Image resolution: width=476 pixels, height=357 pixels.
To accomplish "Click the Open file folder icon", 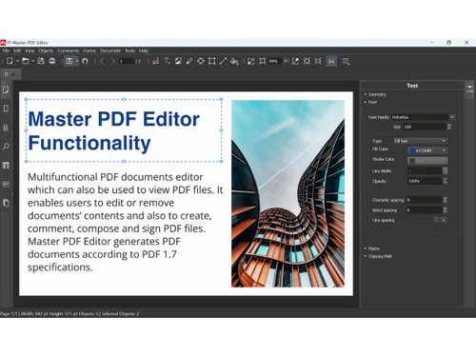I will click(x=26, y=61).
